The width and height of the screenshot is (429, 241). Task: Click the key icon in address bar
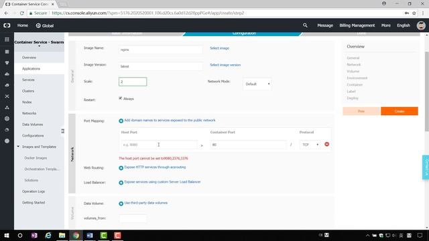point(407,13)
